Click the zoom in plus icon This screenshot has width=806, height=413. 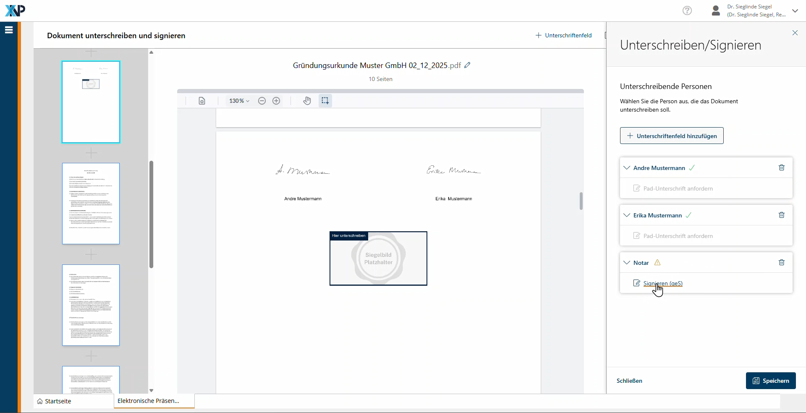coord(276,101)
